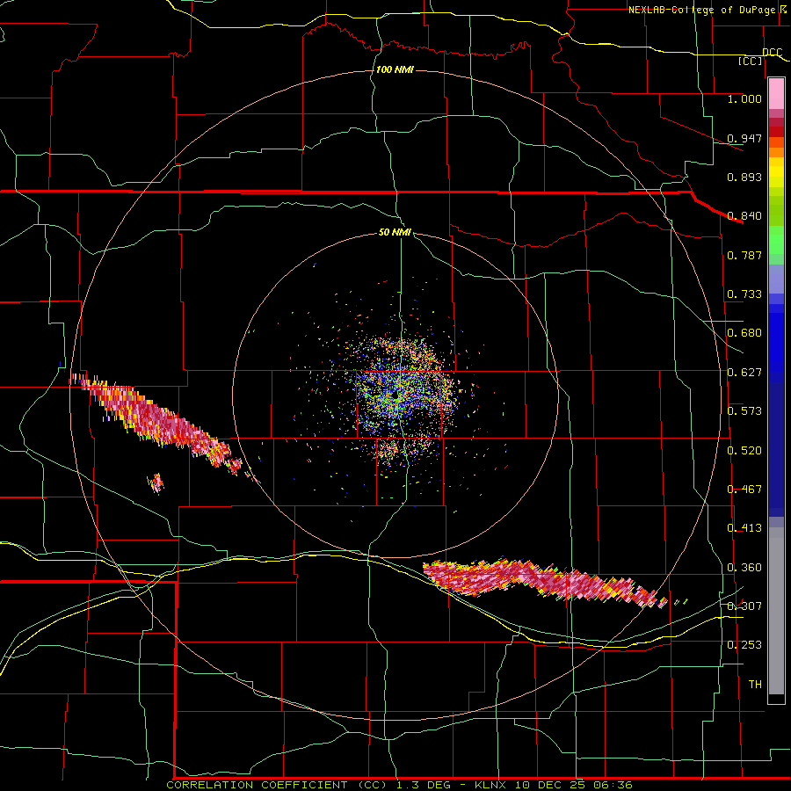Click the 0.360 color scale value
The width and height of the screenshot is (791, 791).
click(744, 567)
